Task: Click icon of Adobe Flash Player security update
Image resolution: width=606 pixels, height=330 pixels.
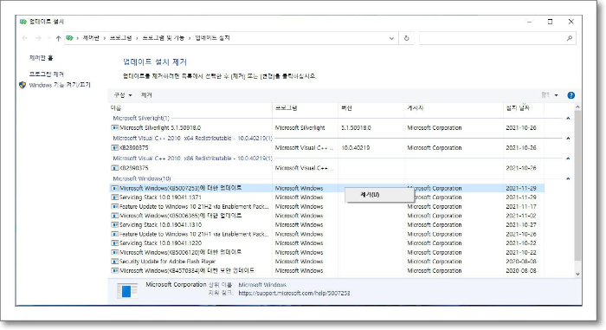Action: pyautogui.click(x=115, y=262)
